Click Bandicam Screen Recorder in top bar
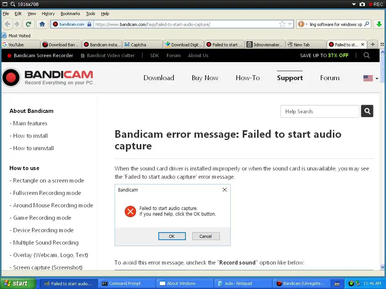386x289 pixels. pyautogui.click(x=40, y=56)
